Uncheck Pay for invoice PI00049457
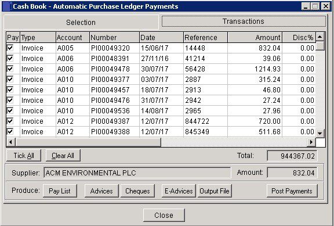This screenshot has width=334, height=226. (x=10, y=89)
